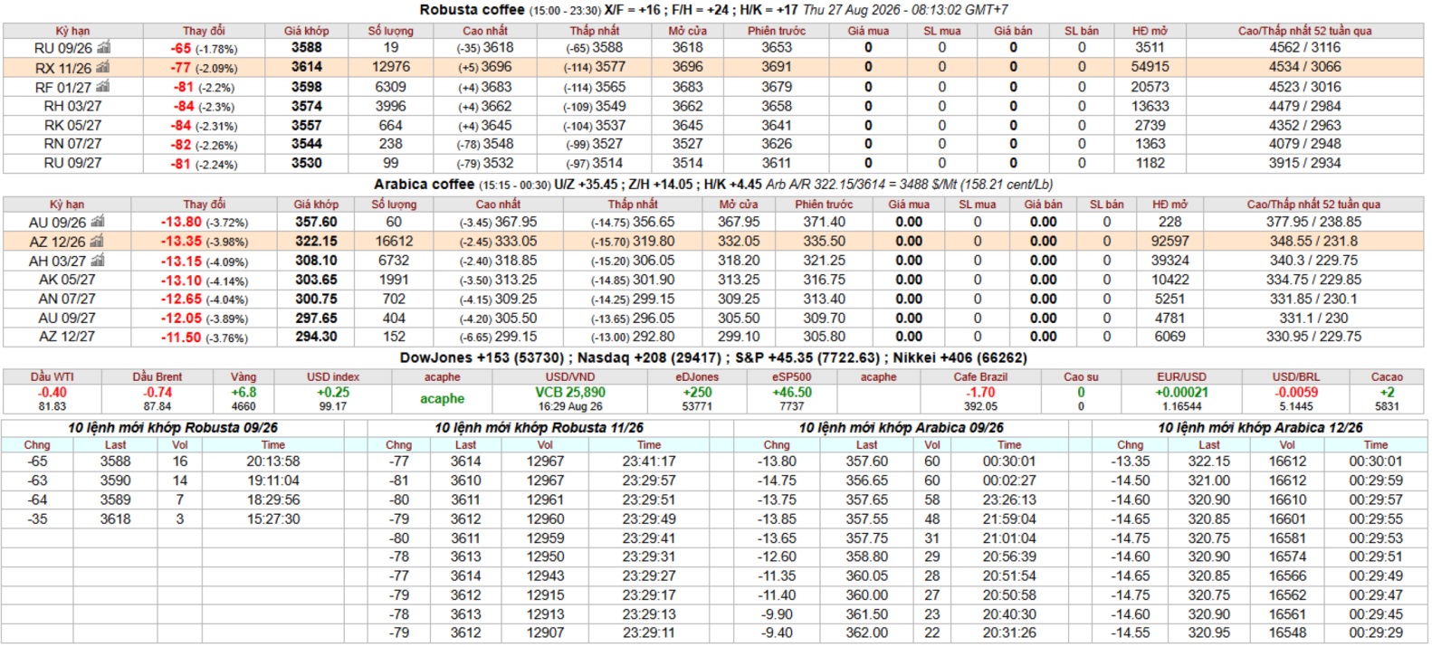Screen dimensions: 1432x647
Task: Open chart icon for RU 09/26
Action: (x=103, y=47)
